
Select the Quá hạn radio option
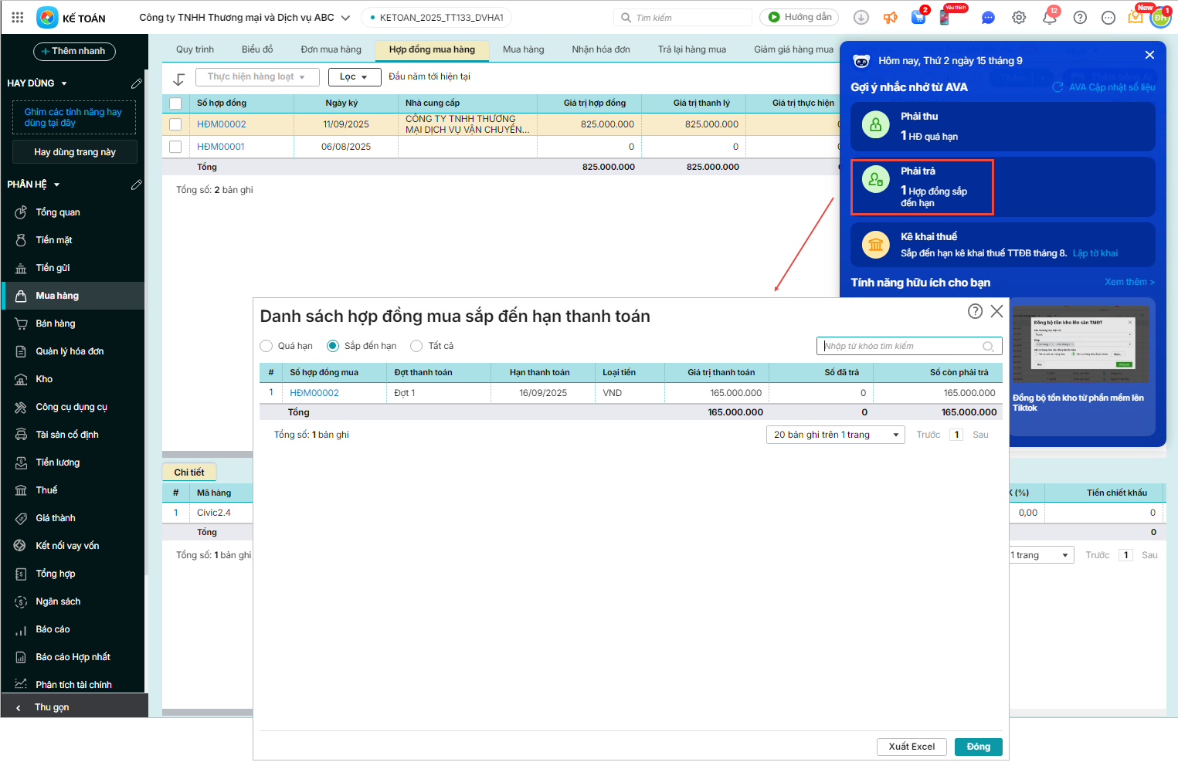click(266, 346)
